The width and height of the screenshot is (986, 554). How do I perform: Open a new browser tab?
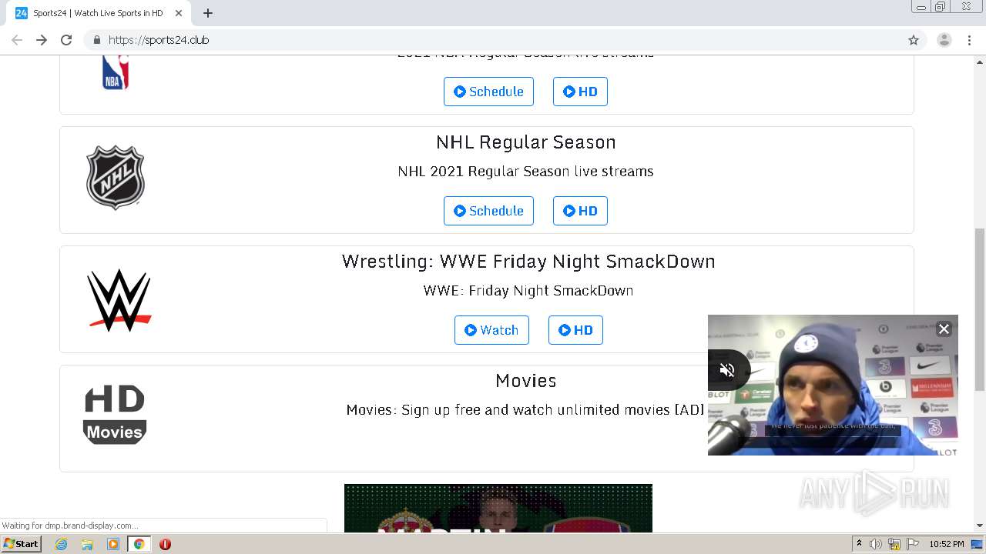click(208, 13)
